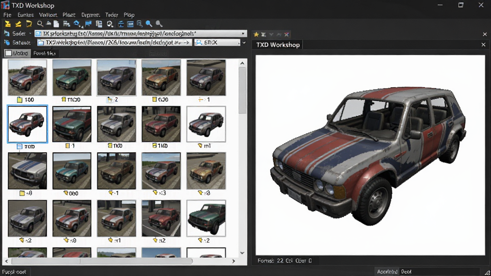
Task: Click the icon right of the yellow star
Action: [x=264, y=34]
